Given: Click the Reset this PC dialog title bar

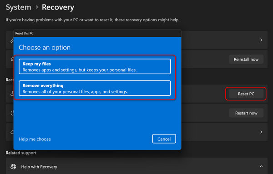Looking at the screenshot, I should click(97, 33).
